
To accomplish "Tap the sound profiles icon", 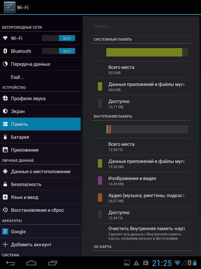I will point(5,99).
